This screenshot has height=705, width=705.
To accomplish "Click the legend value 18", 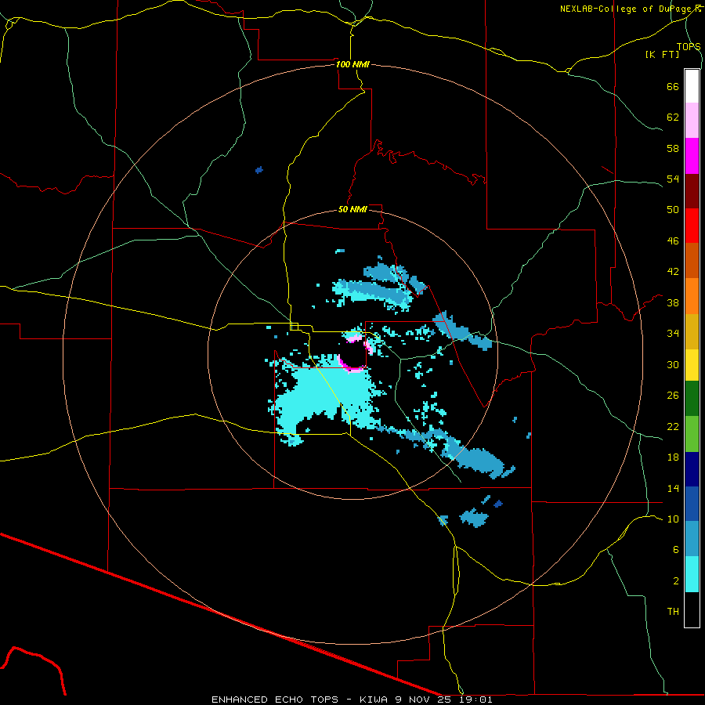I will point(673,457).
